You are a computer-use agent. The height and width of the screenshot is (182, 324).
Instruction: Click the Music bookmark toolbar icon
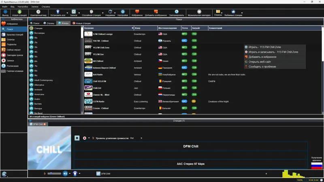(x=199, y=12)
